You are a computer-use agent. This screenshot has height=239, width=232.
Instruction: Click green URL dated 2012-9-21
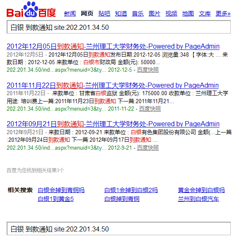[x=69, y=148]
